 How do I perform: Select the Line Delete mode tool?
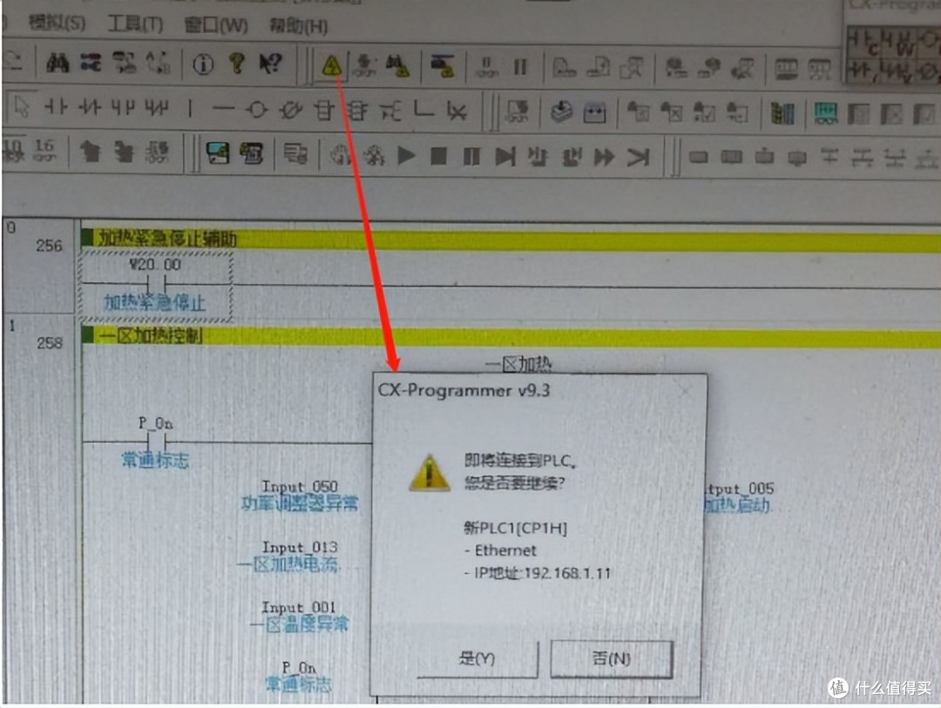[457, 111]
